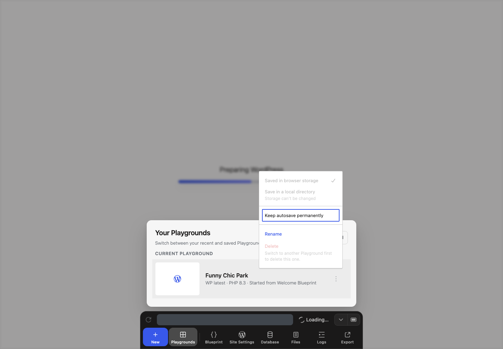
Task: Click the Loading status indicator
Action: point(314,320)
